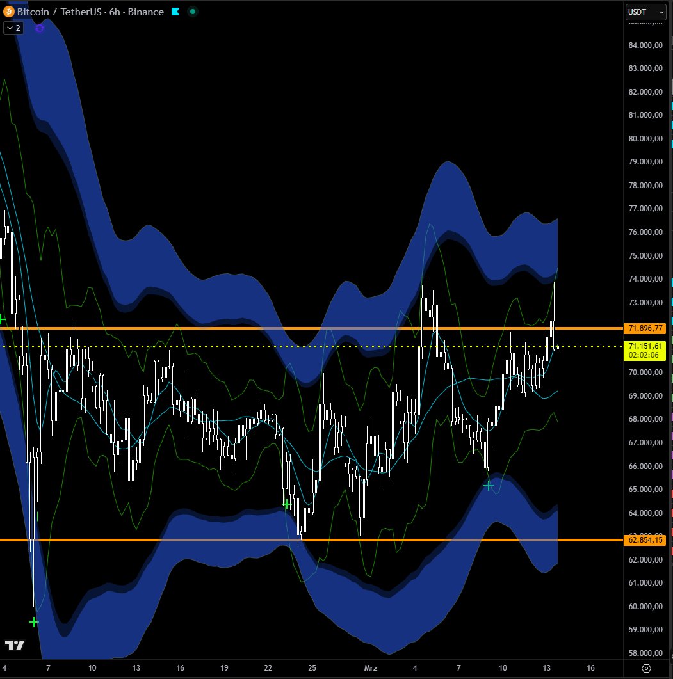Select the orange 71.896,77 price label
Viewport: 673px width, 679px height.
(x=645, y=328)
